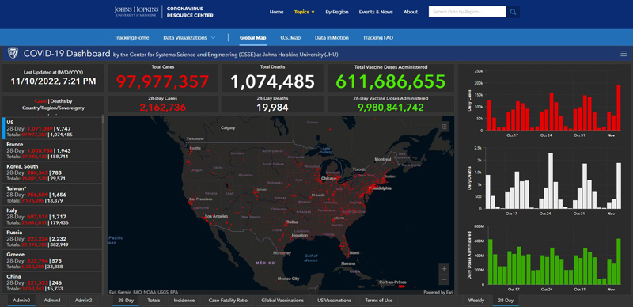Click the search magnifier icon

pos(513,12)
